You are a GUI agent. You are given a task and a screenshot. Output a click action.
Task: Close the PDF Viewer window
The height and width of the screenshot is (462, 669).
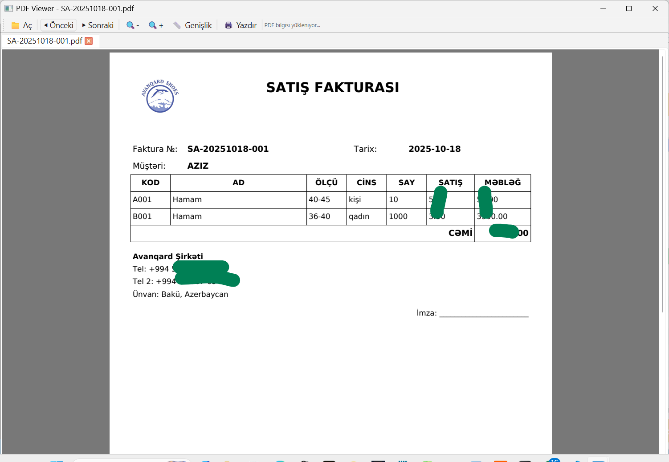pyautogui.click(x=655, y=8)
